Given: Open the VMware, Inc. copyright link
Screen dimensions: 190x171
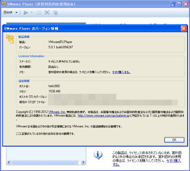Looking at the screenshot, I should pos(57,112).
